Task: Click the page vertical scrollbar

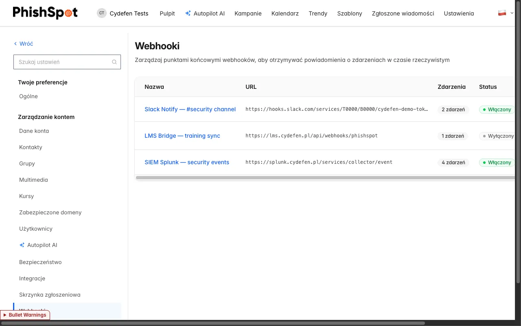Action: pos(518,143)
